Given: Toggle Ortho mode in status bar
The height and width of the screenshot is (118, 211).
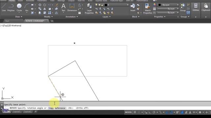Looking at the screenshot, I should coord(150,112).
